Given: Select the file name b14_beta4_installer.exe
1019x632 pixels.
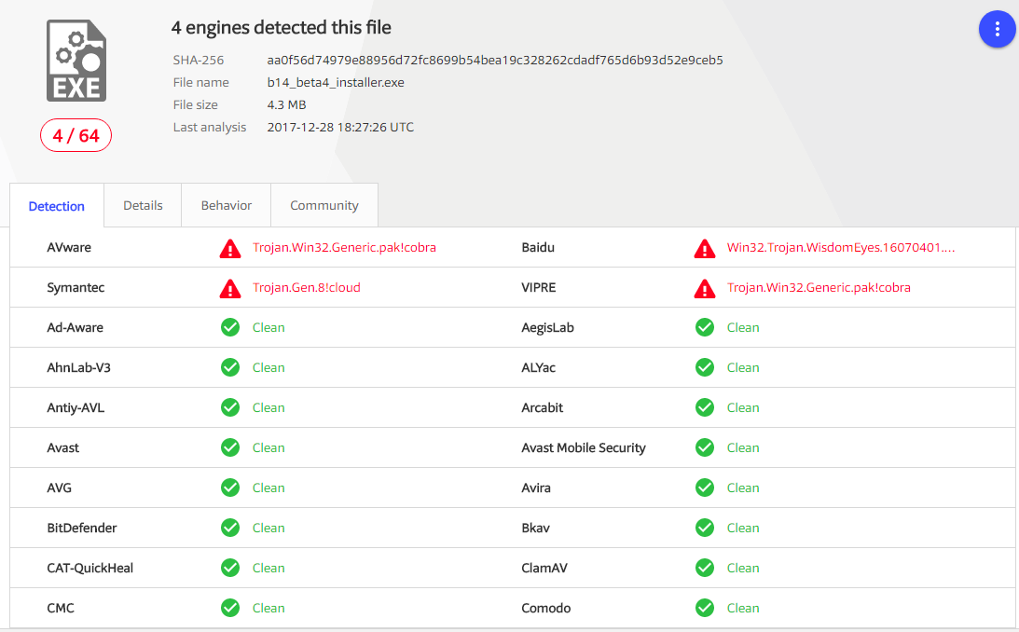Looking at the screenshot, I should tap(336, 82).
